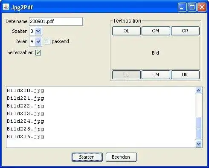Click the Bild preview area

(156, 53)
